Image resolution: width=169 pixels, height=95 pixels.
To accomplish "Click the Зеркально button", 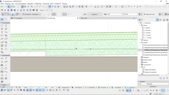I will point(95,14).
